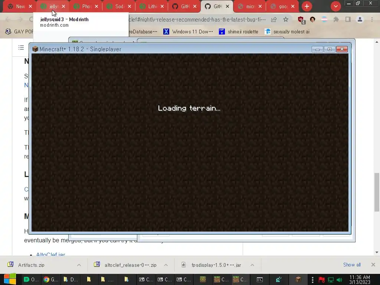Open the Artifacts.zip download

[x=31, y=265]
